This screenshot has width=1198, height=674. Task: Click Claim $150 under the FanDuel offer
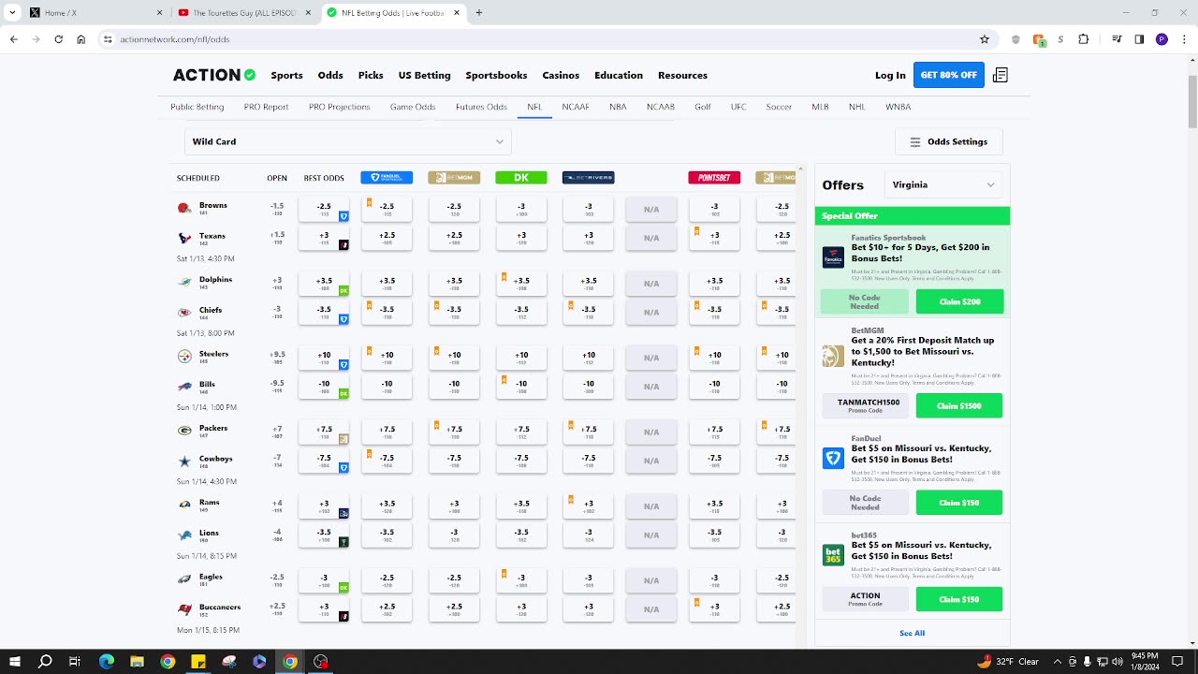[959, 503]
